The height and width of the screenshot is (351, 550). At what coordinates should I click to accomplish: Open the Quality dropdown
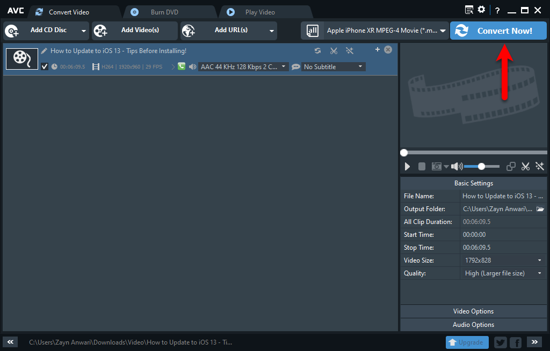(503, 273)
